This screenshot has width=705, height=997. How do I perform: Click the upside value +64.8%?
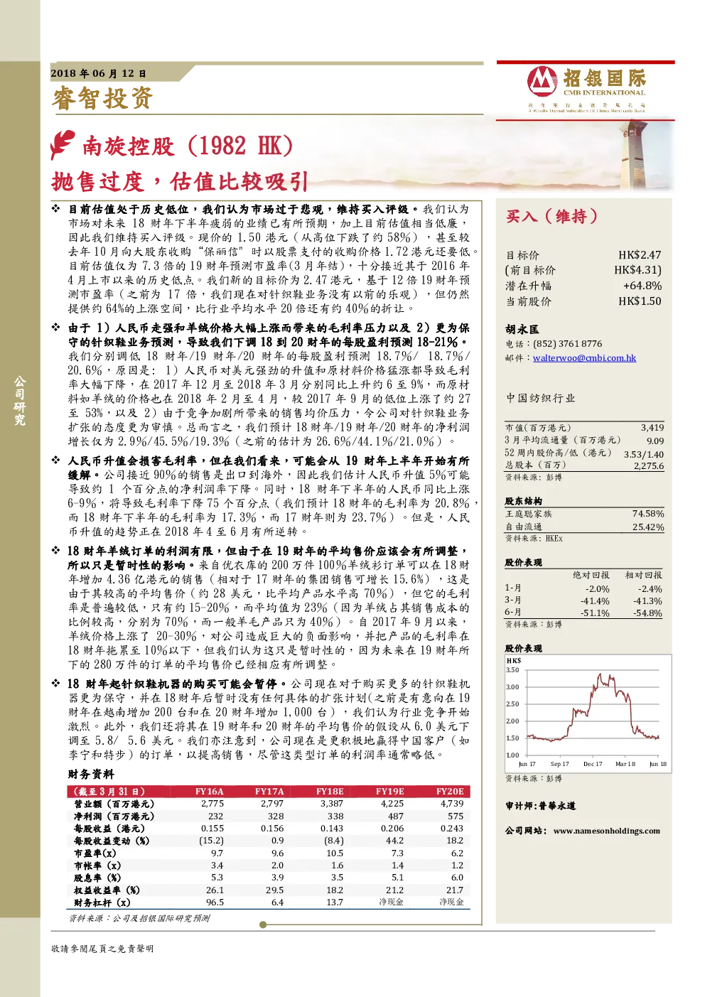pos(642,286)
